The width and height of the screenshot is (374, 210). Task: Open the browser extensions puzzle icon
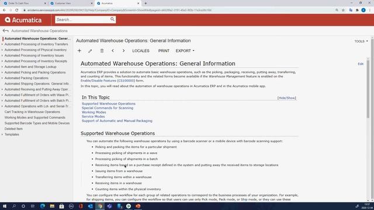pos(357,10)
